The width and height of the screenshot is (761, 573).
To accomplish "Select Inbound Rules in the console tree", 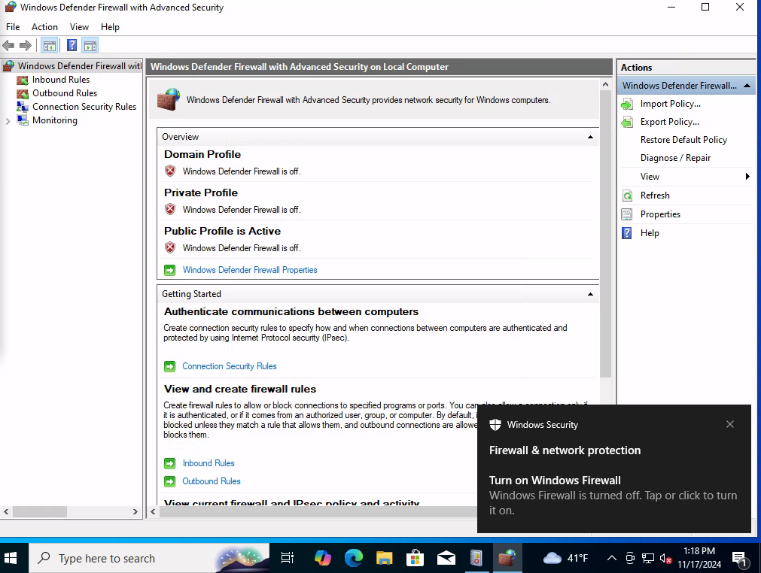I will click(61, 80).
